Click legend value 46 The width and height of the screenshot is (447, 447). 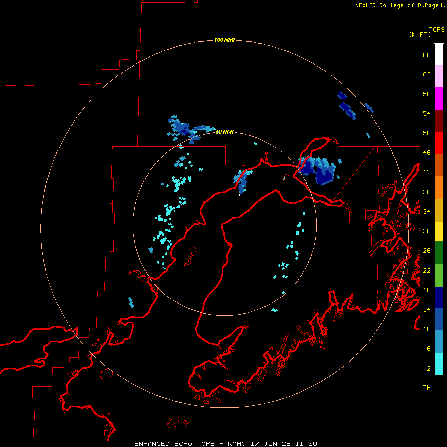pyautogui.click(x=427, y=153)
